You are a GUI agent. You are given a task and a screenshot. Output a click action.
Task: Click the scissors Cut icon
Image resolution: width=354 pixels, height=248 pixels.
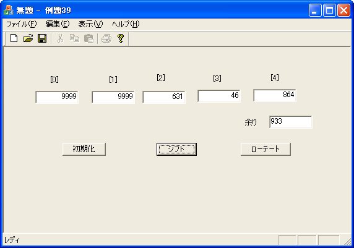60,38
